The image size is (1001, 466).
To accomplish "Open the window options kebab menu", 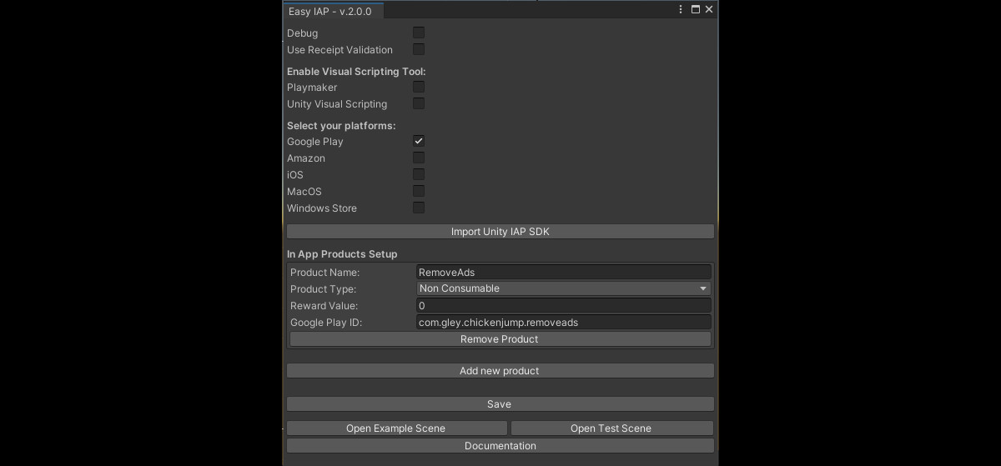I will (682, 10).
